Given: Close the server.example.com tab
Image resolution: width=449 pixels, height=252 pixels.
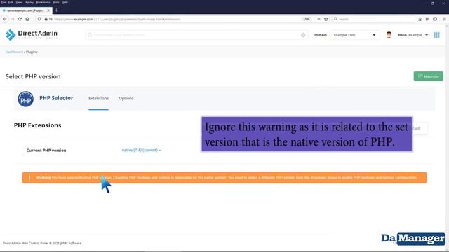Looking at the screenshot, I should [48, 10].
